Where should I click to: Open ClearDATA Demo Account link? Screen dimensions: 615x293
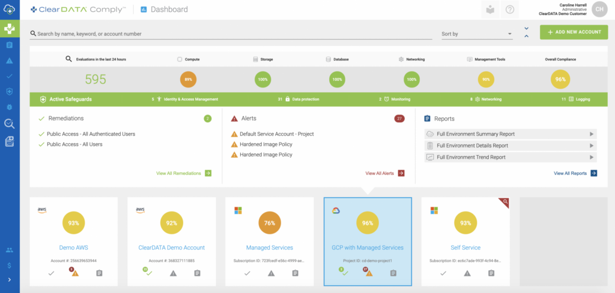point(171,247)
